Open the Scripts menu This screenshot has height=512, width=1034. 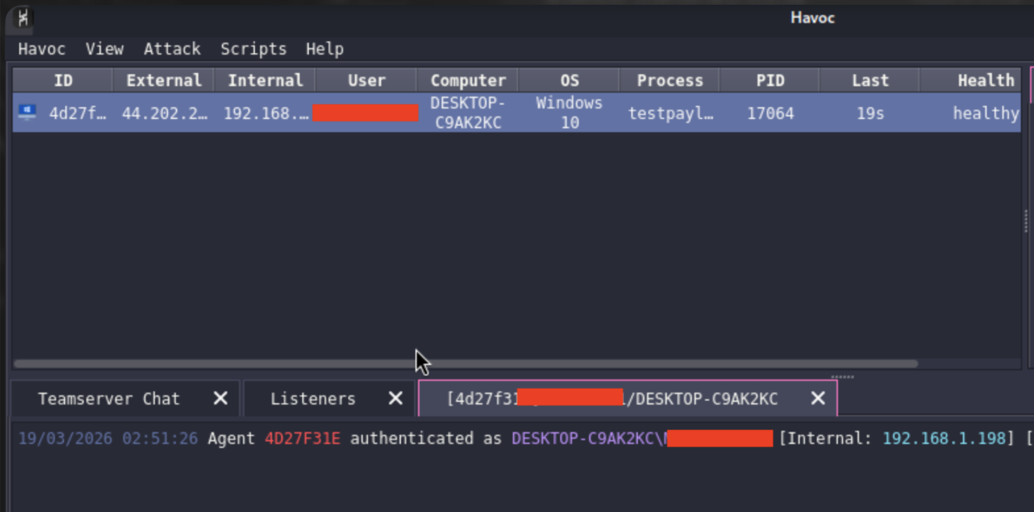[x=253, y=49]
